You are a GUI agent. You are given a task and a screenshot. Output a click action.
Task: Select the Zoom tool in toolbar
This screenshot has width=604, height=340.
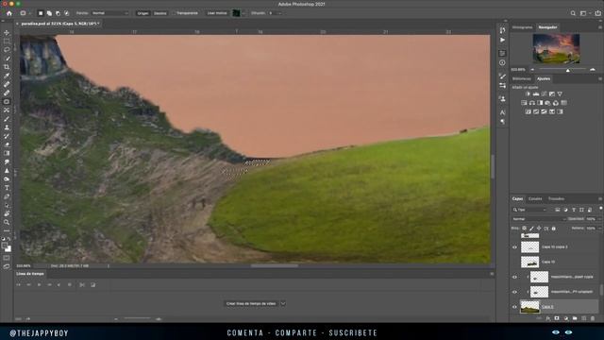coord(7,222)
